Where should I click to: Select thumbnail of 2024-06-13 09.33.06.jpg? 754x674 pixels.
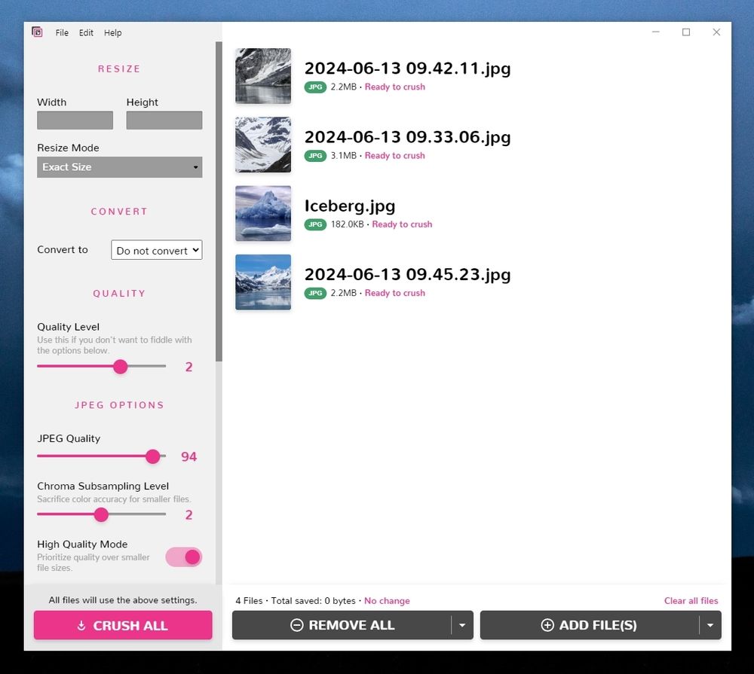pyautogui.click(x=263, y=145)
